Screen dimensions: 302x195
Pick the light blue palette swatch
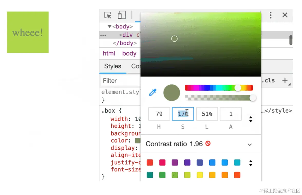224,162
